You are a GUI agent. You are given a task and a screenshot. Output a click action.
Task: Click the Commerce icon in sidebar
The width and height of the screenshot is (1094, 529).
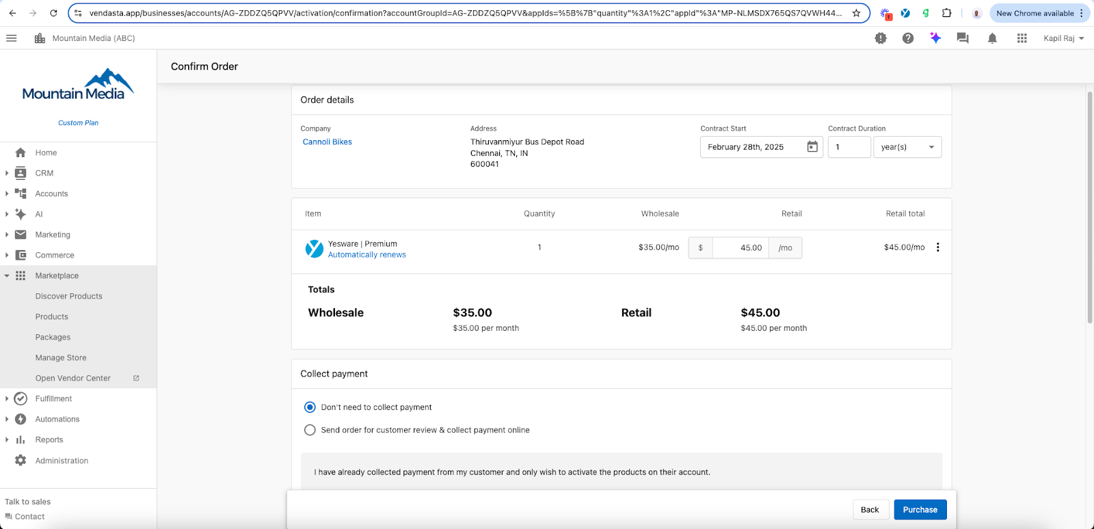click(21, 255)
